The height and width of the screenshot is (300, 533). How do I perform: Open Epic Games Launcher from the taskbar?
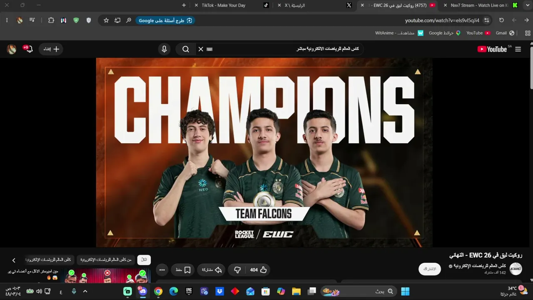[189, 291]
